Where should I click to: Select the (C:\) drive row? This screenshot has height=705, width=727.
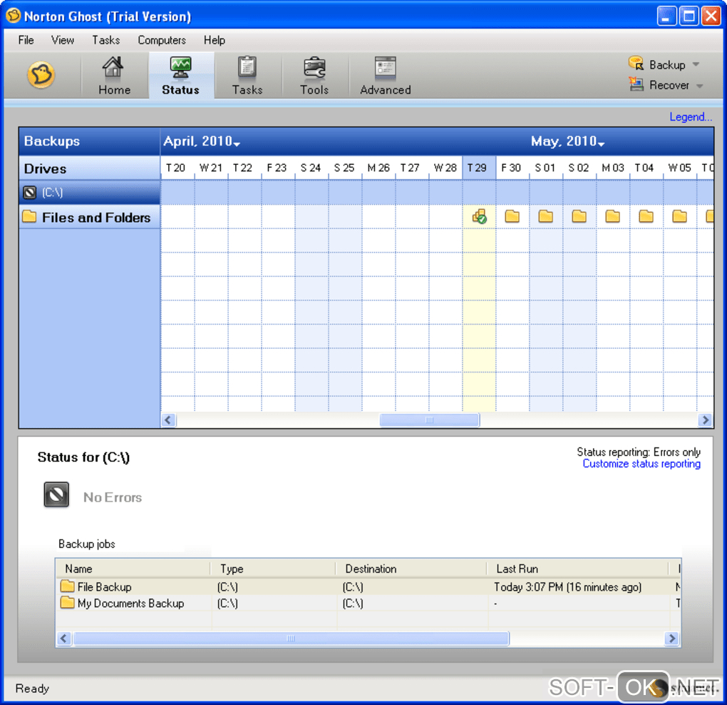tap(90, 193)
